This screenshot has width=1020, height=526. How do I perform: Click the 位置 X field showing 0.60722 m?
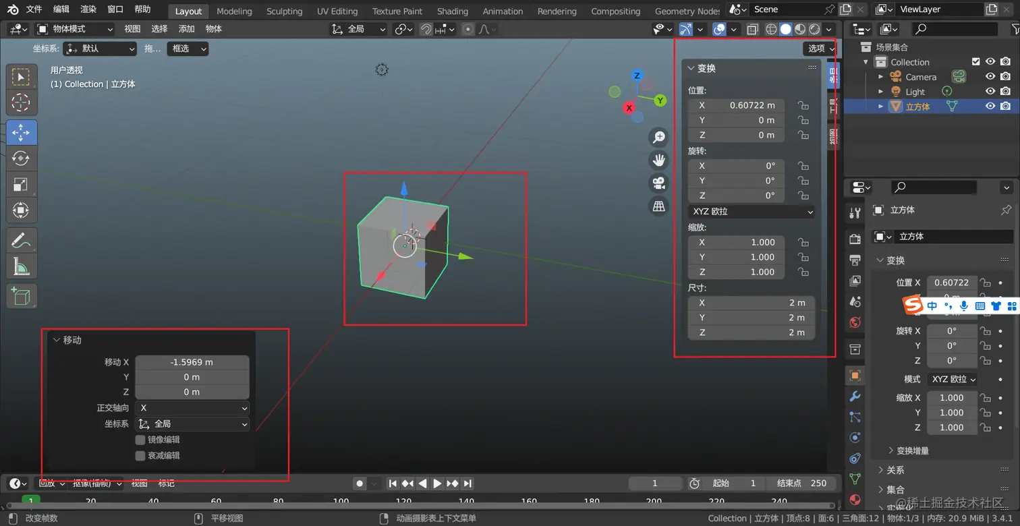pyautogui.click(x=737, y=105)
